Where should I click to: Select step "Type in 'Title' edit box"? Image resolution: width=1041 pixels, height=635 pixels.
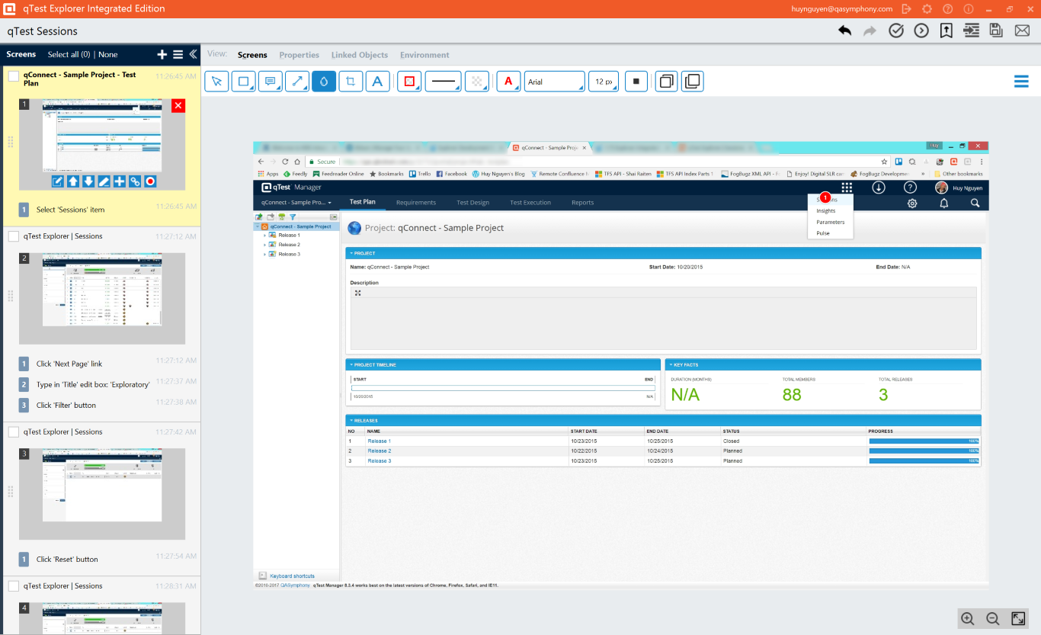(93, 384)
